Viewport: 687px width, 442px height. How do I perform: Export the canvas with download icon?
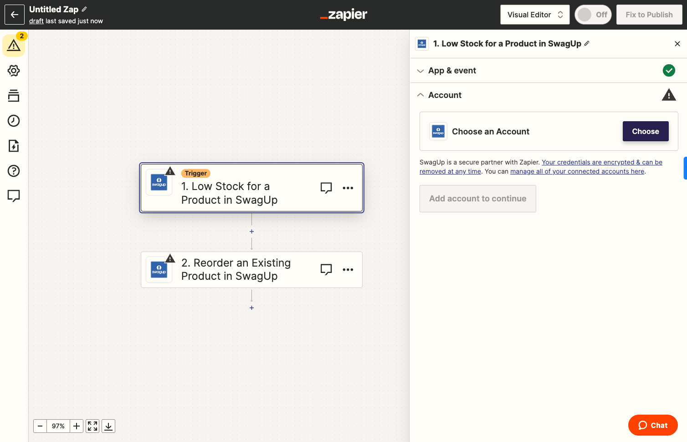[108, 426]
